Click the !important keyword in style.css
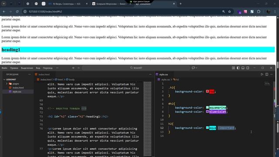The width and height of the screenshot is (279, 157). pyautogui.click(x=226, y=128)
